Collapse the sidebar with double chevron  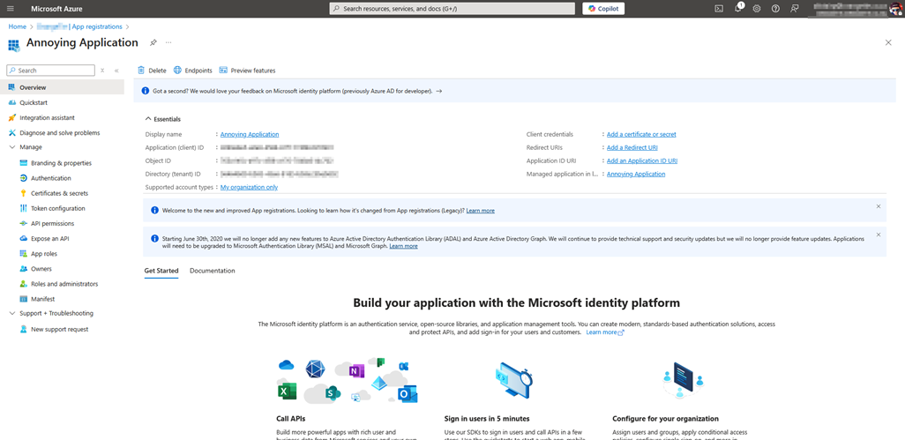pyautogui.click(x=116, y=71)
